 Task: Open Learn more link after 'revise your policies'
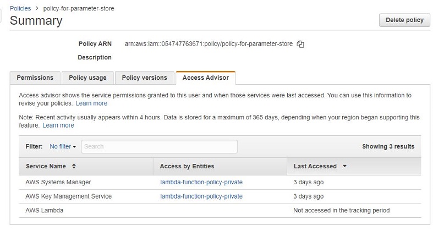click(x=91, y=103)
